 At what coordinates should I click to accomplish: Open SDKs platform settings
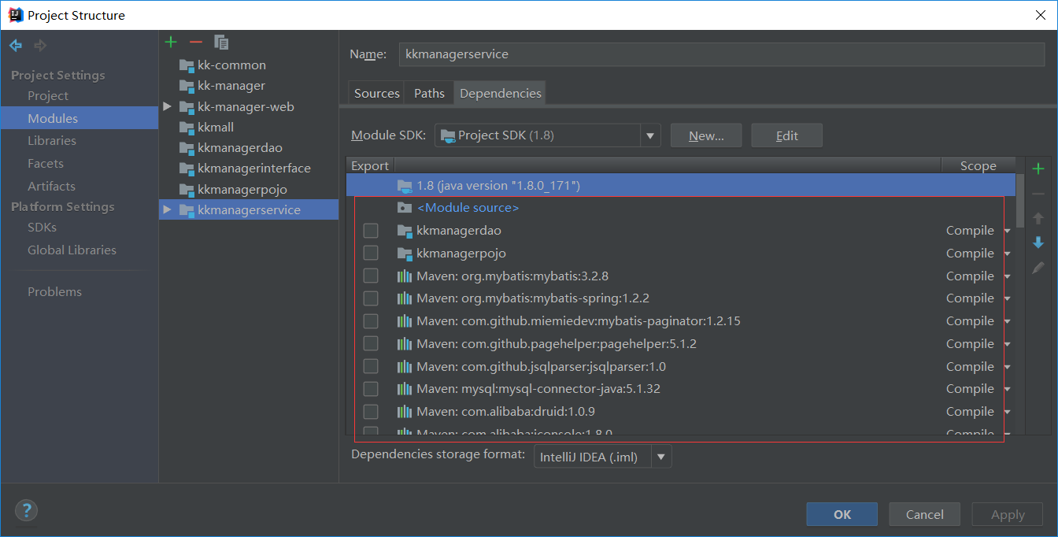42,227
